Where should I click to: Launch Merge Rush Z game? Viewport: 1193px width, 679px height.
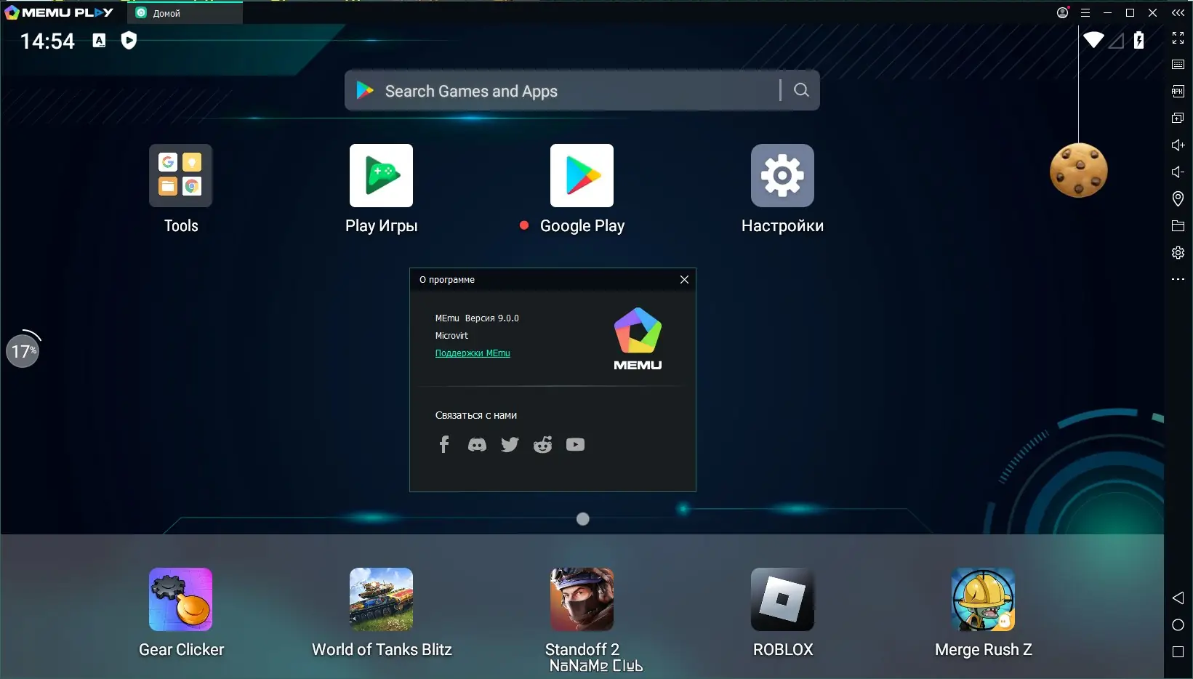pyautogui.click(x=983, y=599)
